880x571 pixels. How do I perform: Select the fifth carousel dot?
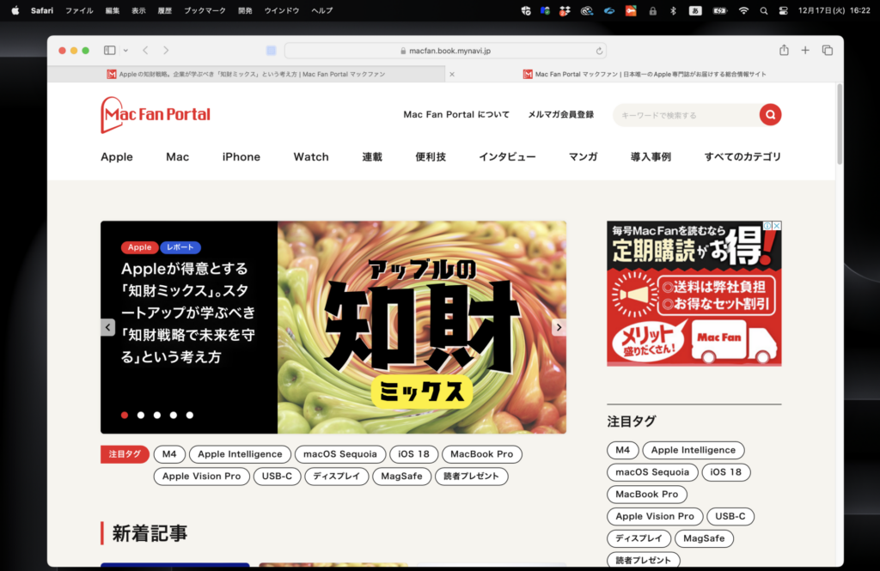point(190,415)
